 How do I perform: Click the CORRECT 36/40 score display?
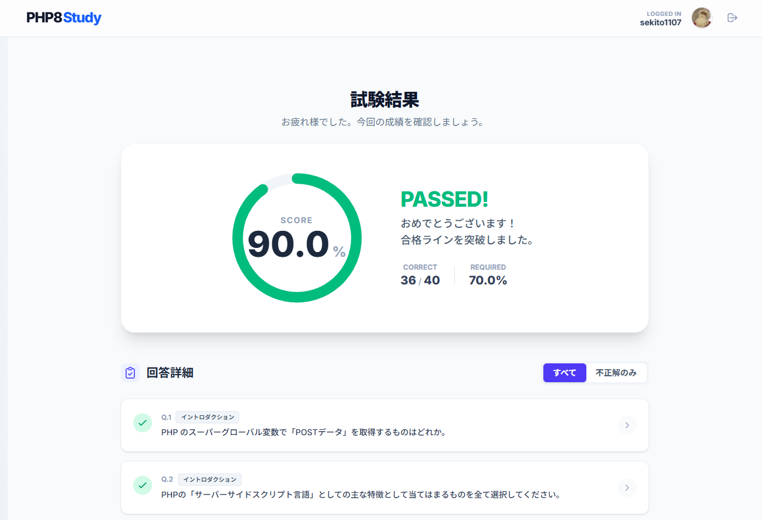pos(420,275)
